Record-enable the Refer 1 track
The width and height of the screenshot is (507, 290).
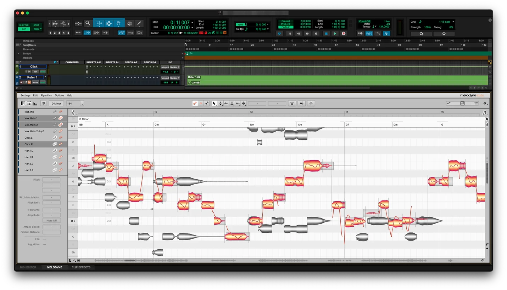tap(21, 82)
